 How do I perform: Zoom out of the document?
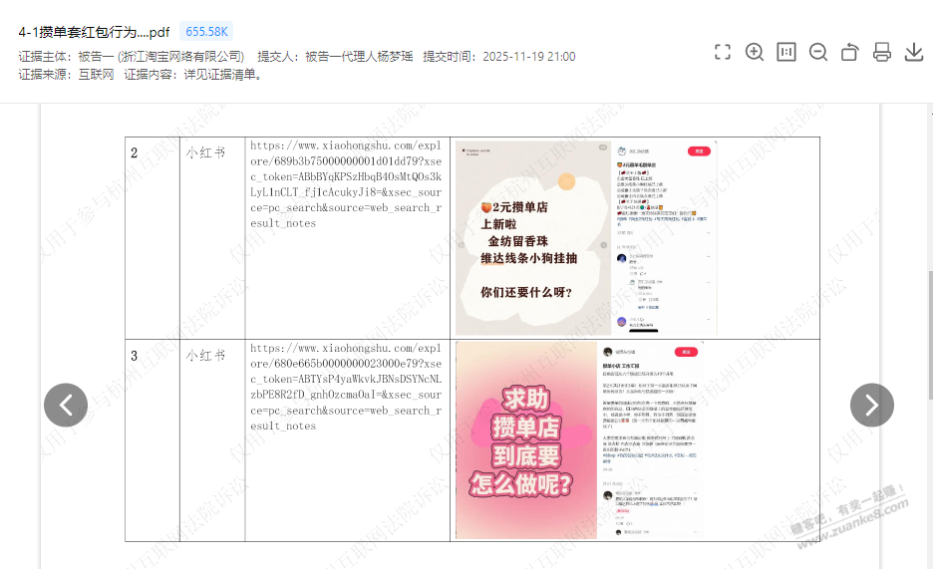(818, 52)
